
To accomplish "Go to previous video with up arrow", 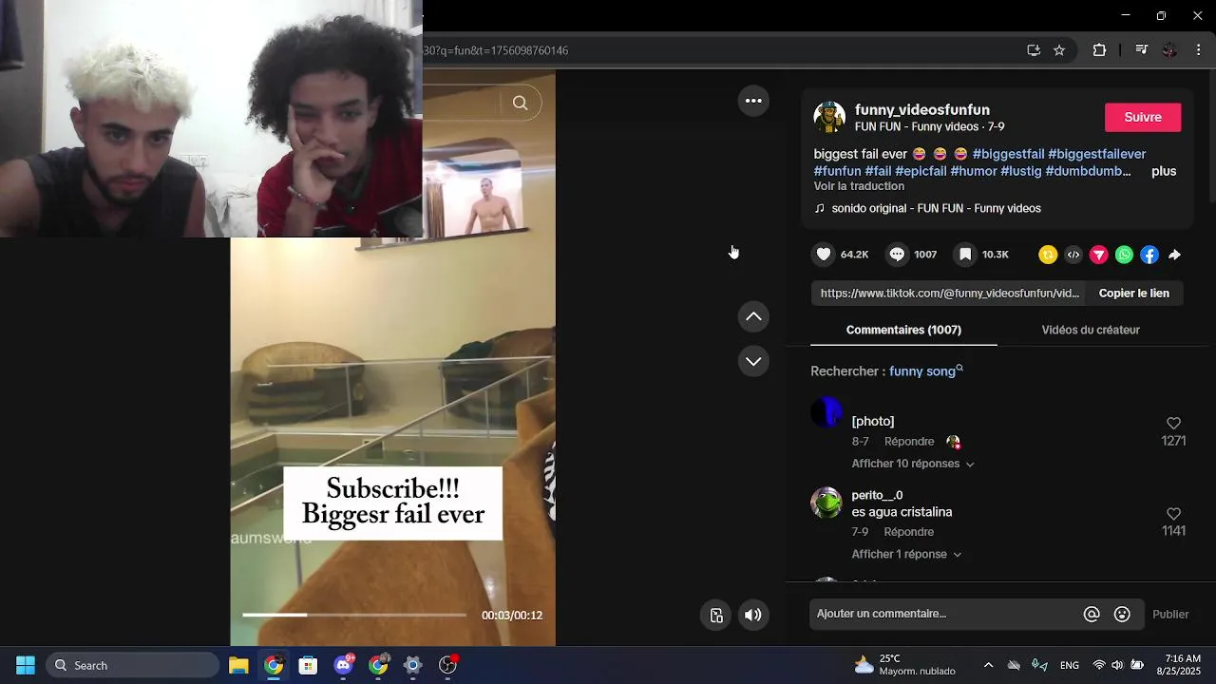I will [753, 316].
